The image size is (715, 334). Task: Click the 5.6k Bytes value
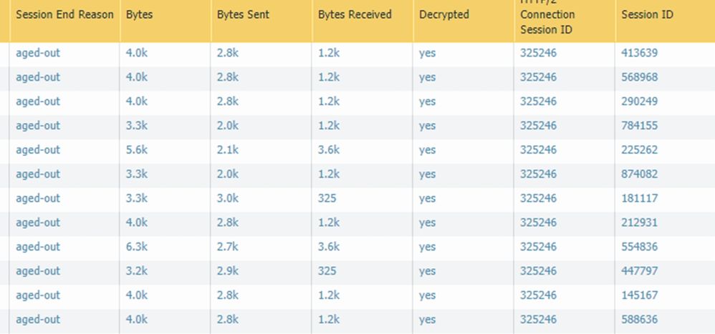pyautogui.click(x=137, y=150)
